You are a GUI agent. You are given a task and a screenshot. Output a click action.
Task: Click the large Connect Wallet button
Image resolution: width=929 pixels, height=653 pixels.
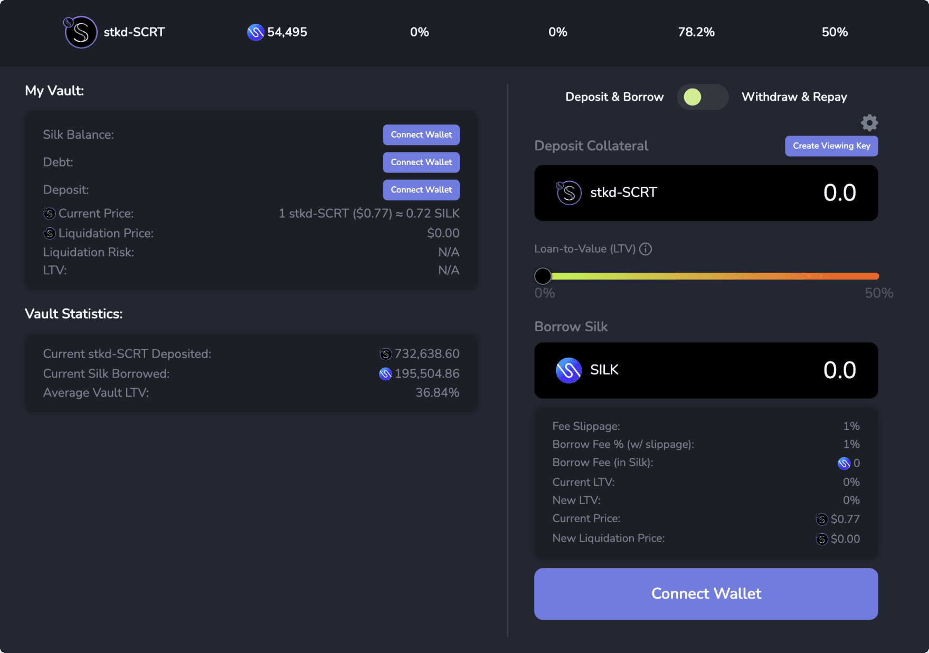coord(706,594)
